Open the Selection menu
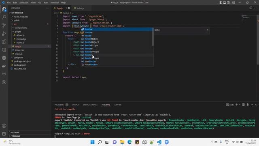 point(24,2)
